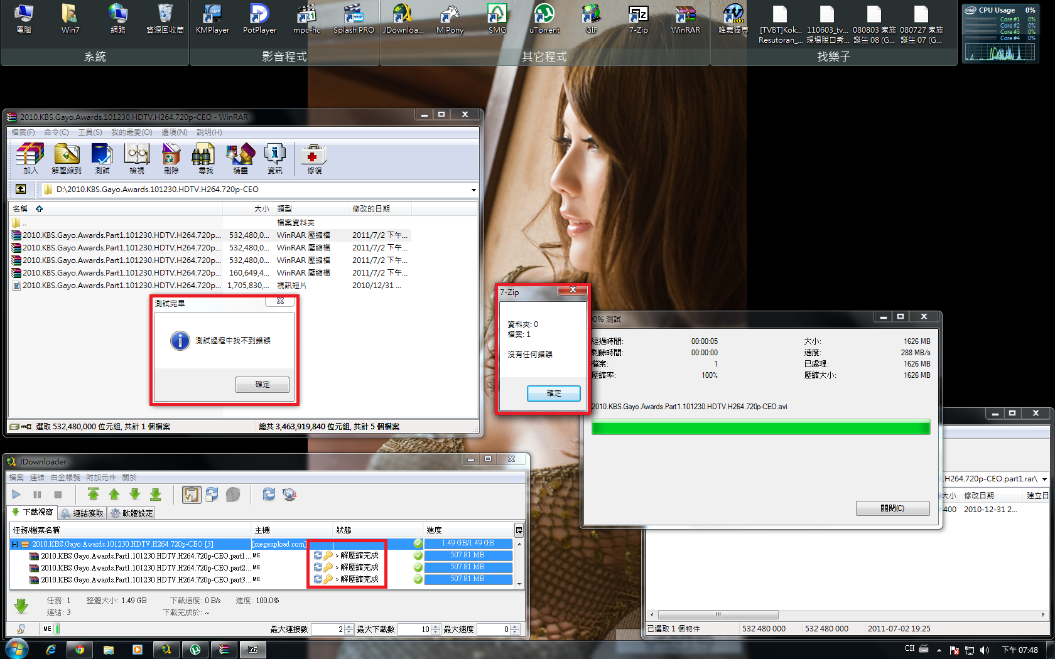The height and width of the screenshot is (659, 1055).
Task: Click the taskbar volume speaker icon
Action: [984, 650]
